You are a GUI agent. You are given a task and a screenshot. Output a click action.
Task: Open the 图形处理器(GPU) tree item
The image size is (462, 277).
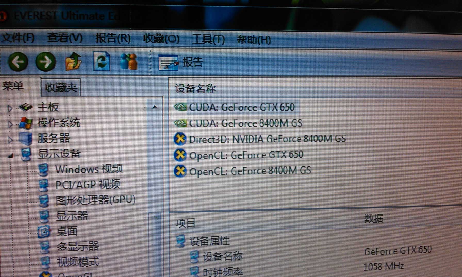pyautogui.click(x=96, y=200)
